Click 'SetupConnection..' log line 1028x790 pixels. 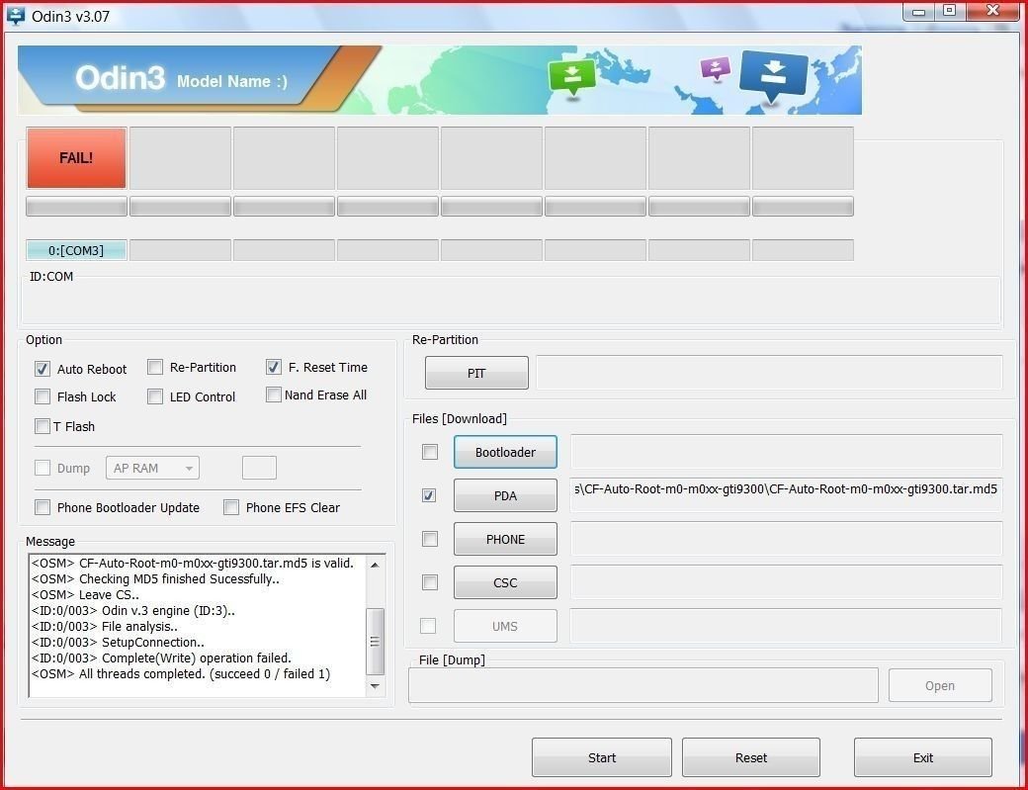118,643
